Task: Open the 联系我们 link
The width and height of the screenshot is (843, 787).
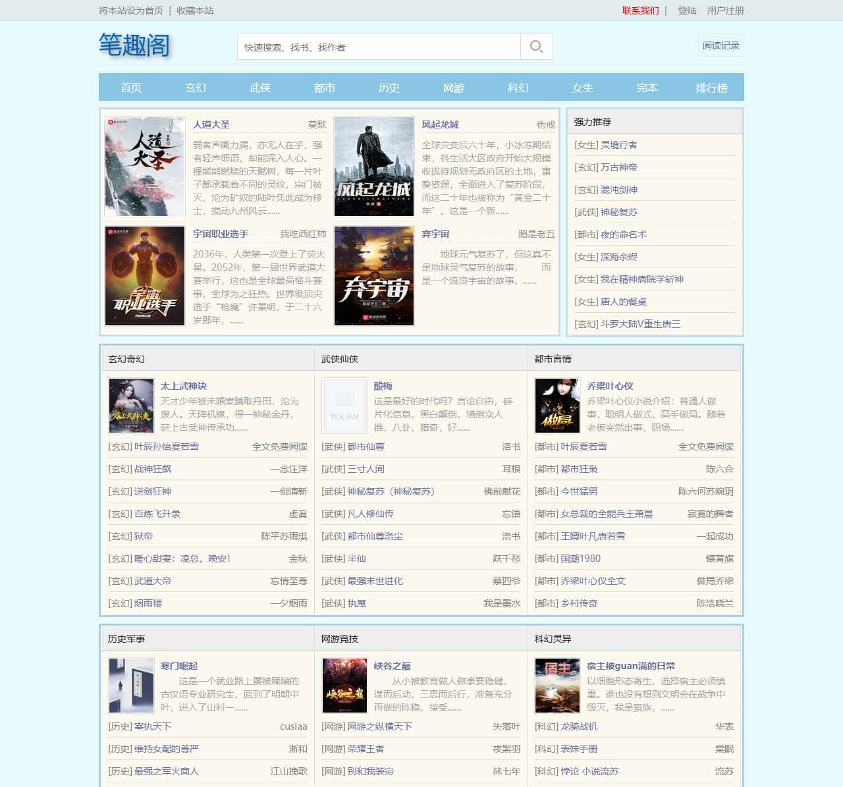Action: 640,11
